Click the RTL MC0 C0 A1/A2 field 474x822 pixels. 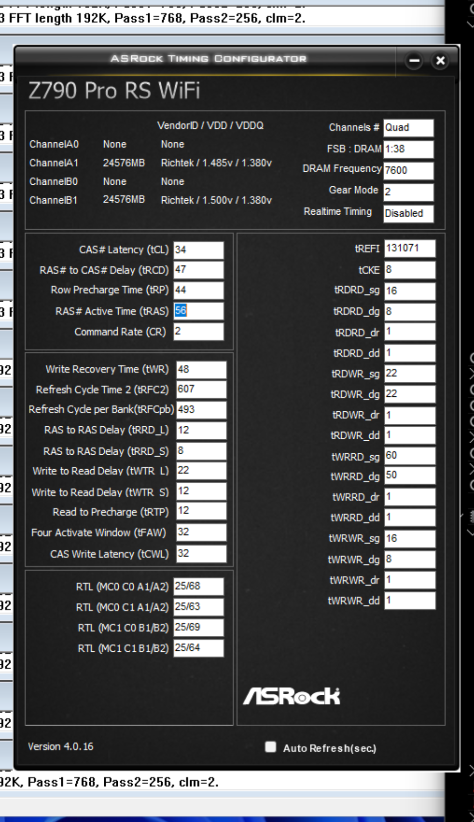pyautogui.click(x=199, y=586)
